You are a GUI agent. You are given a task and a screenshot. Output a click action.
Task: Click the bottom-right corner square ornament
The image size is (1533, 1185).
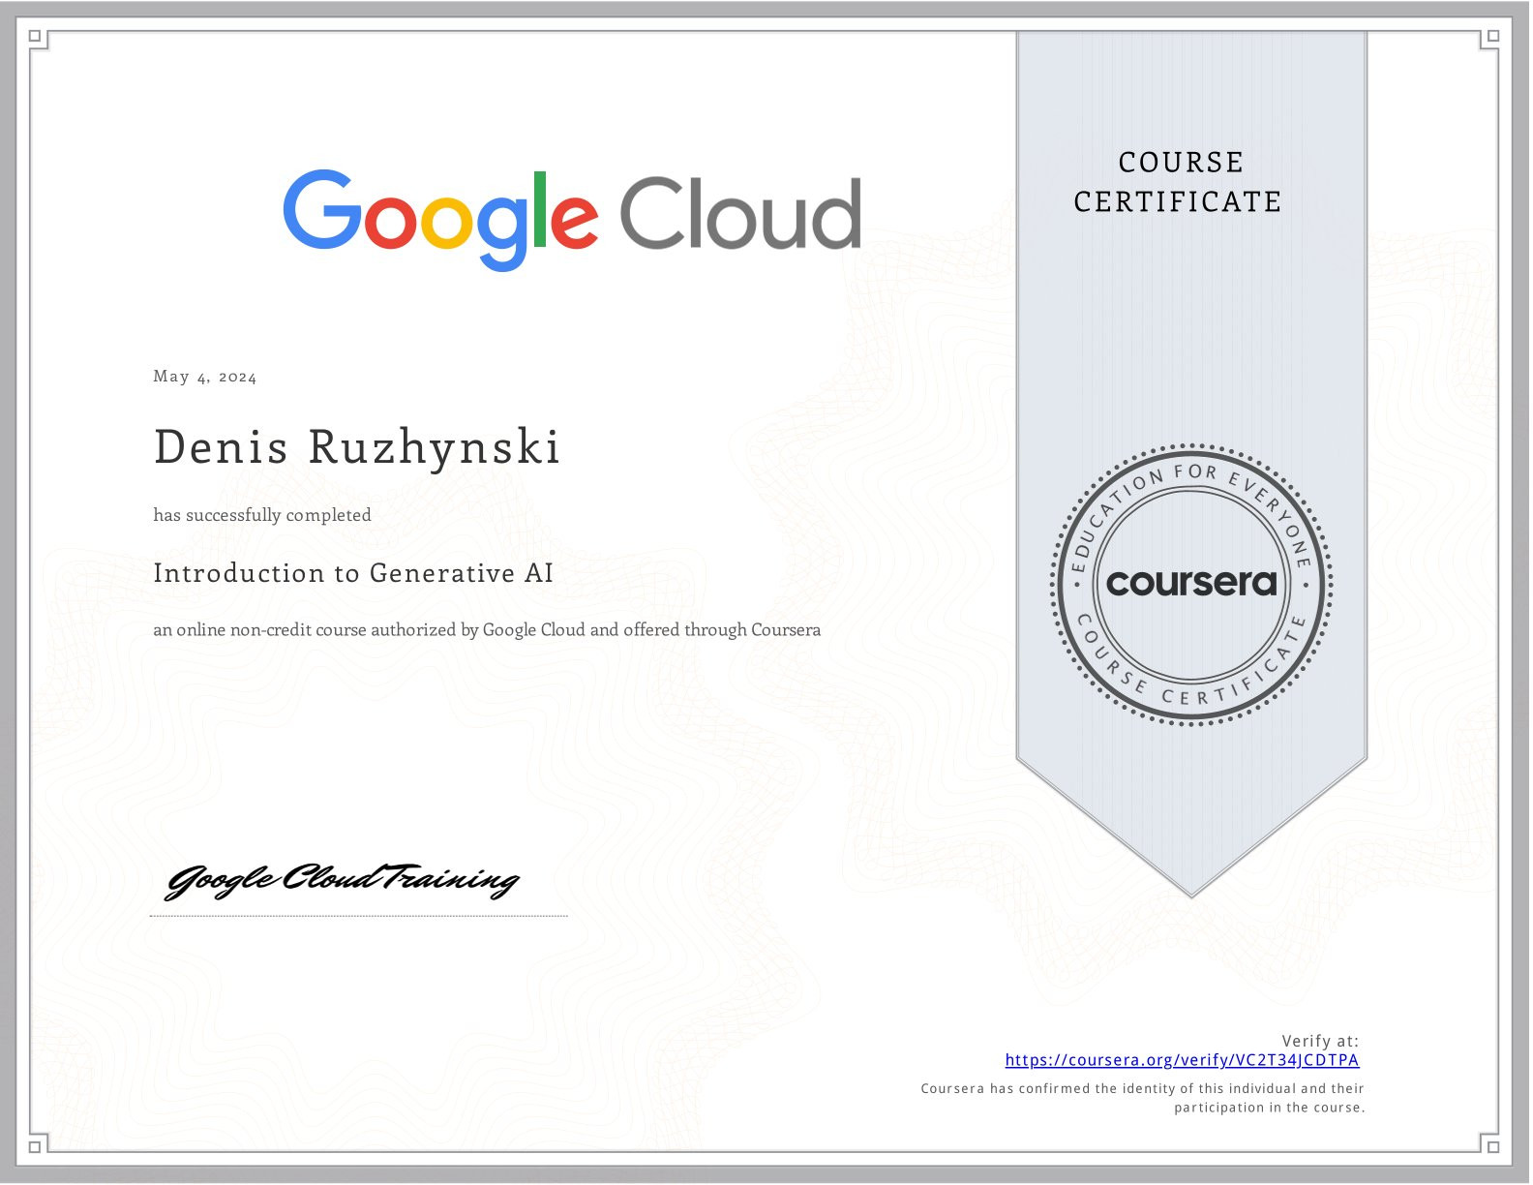pyautogui.click(x=1492, y=1146)
